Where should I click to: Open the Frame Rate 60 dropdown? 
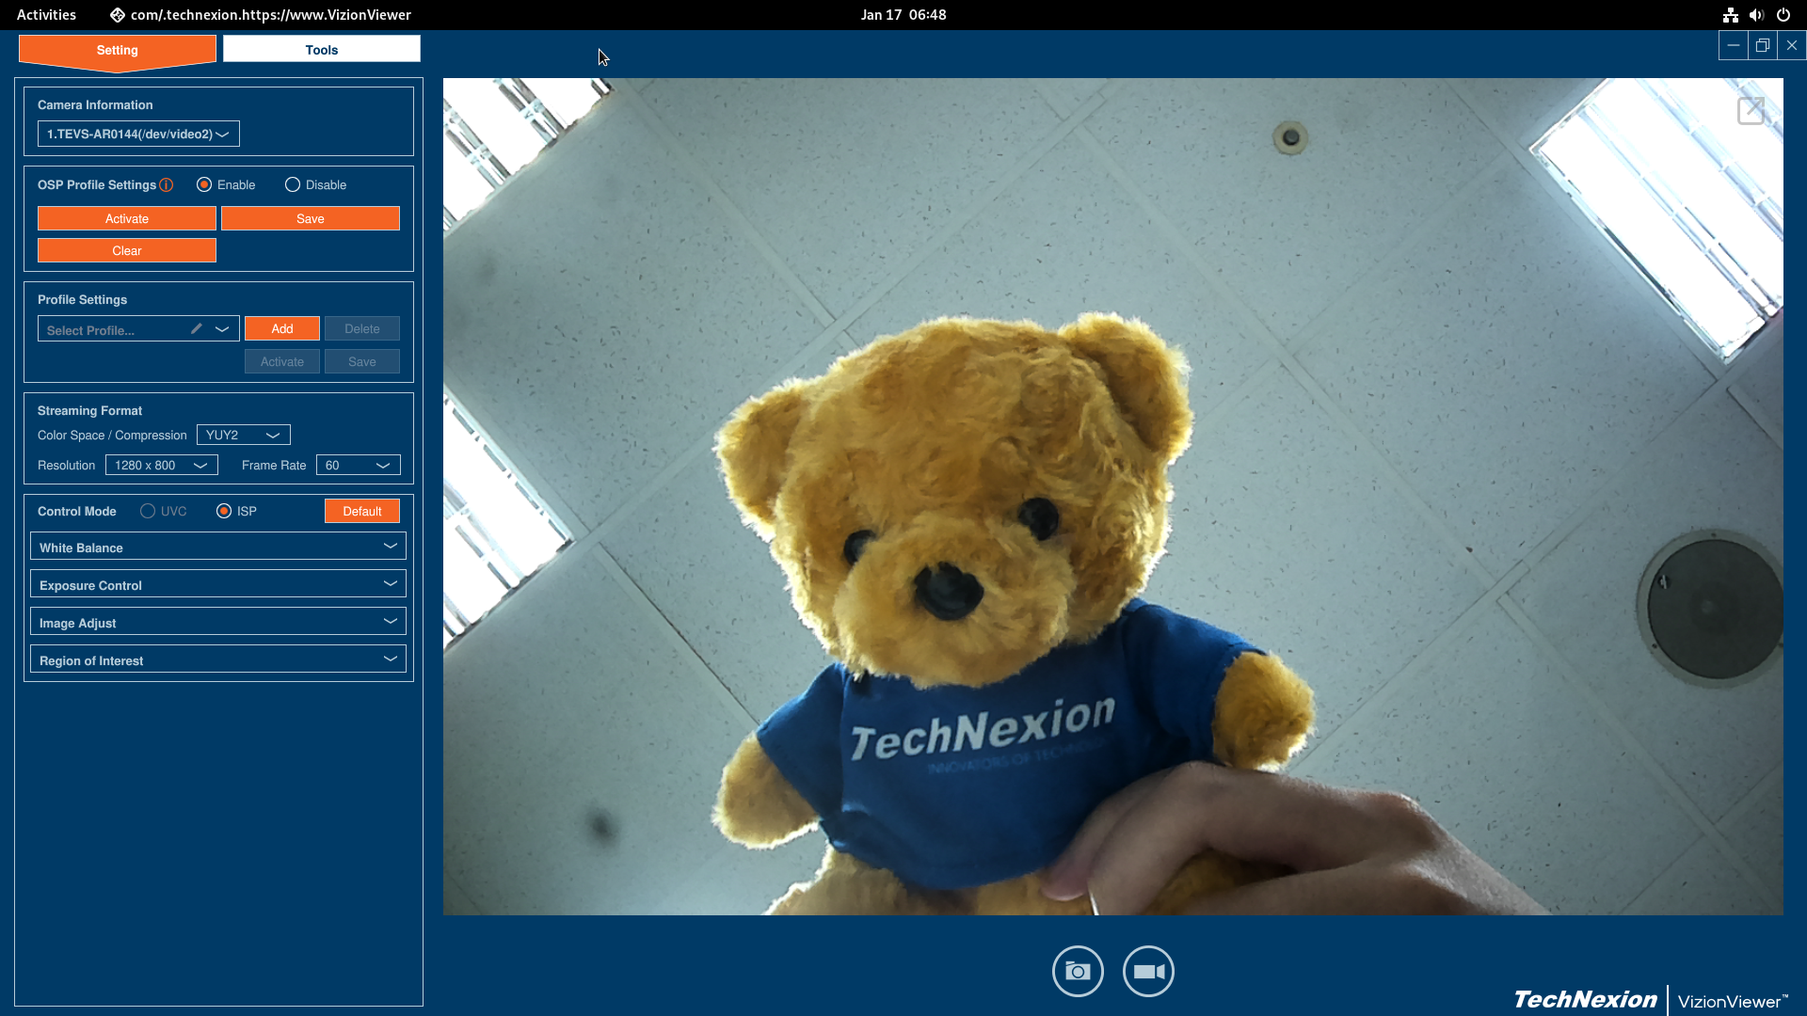tap(359, 465)
